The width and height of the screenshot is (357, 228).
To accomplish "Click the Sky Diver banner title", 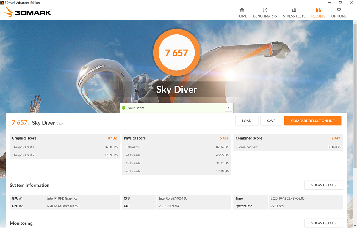I will click(176, 89).
